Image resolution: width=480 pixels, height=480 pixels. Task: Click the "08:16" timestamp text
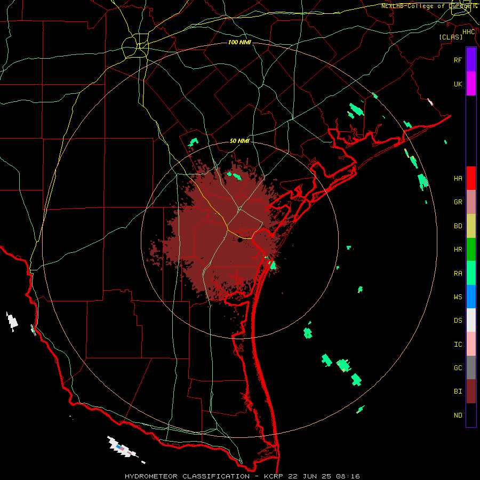(347, 476)
